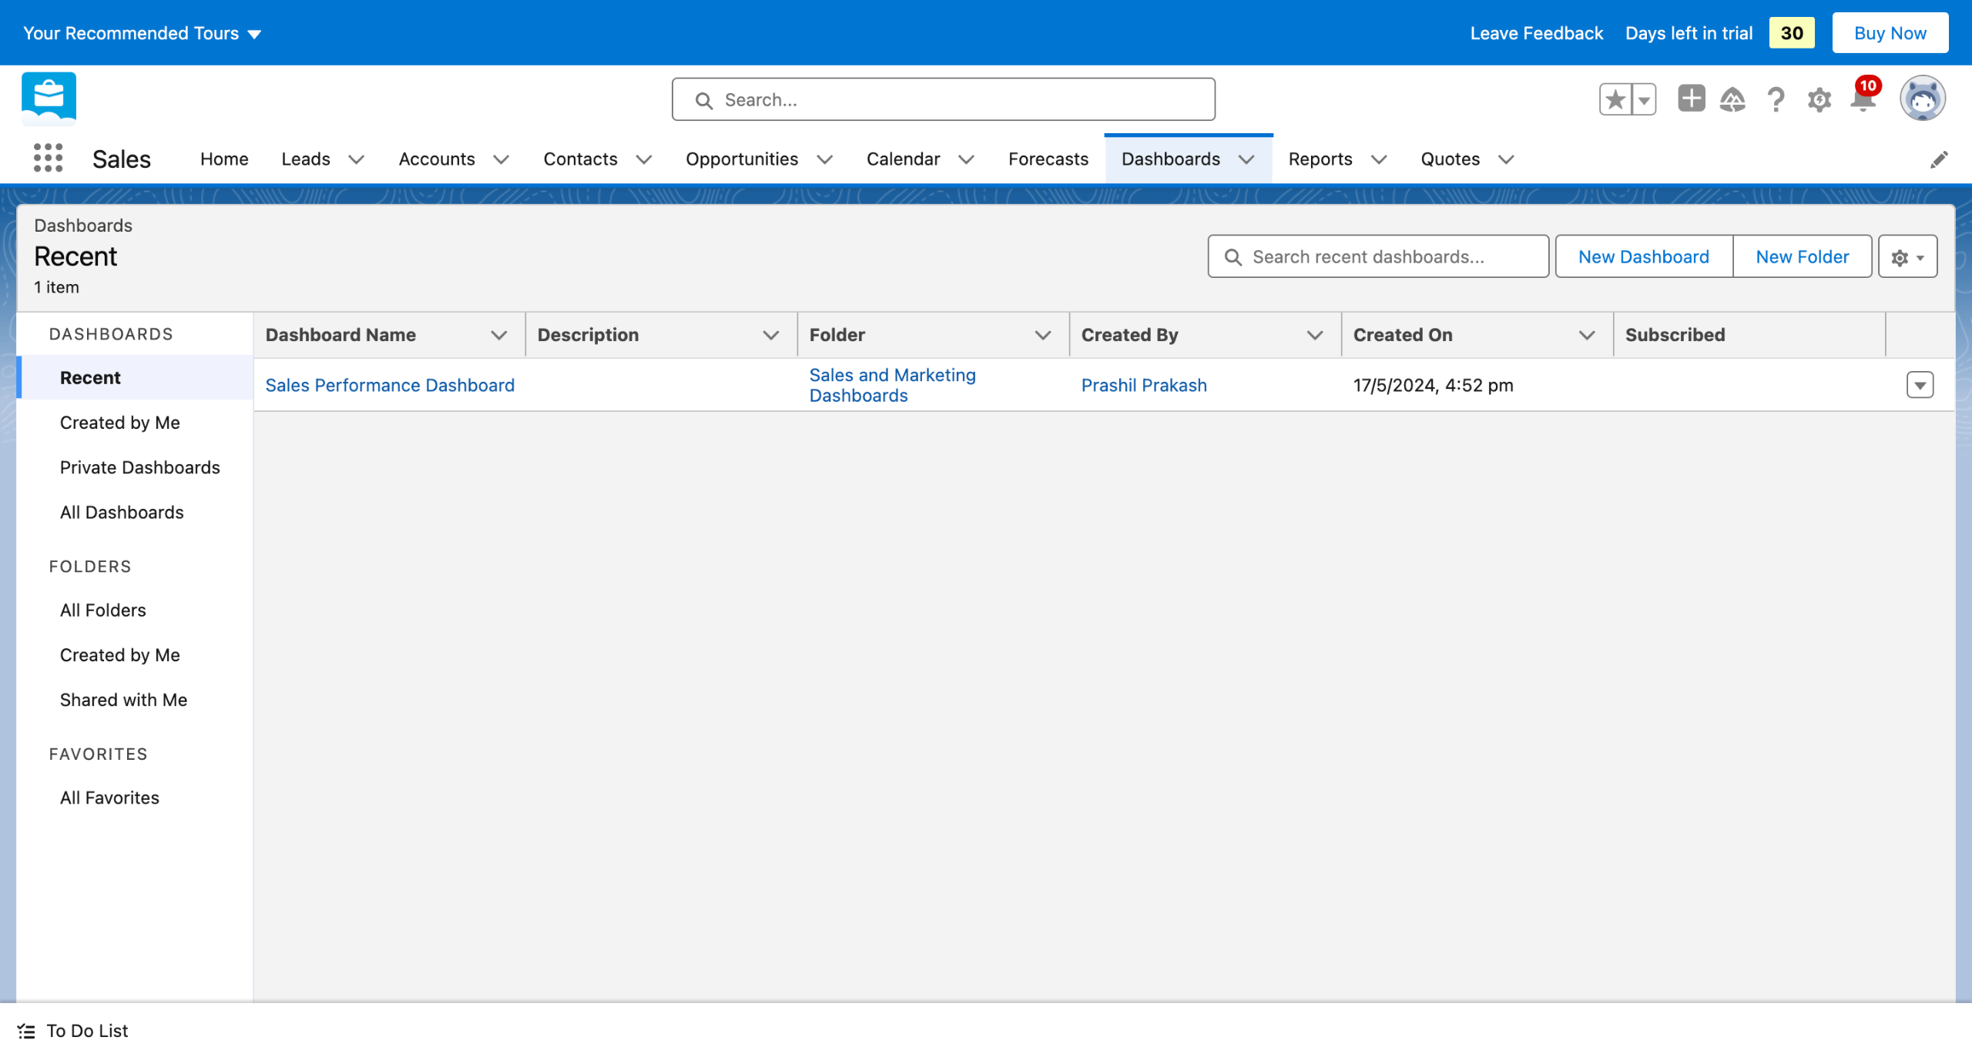The image size is (1972, 1057).
Task: Click the created date 17/5/2024, 4:52 pm
Action: (1433, 385)
